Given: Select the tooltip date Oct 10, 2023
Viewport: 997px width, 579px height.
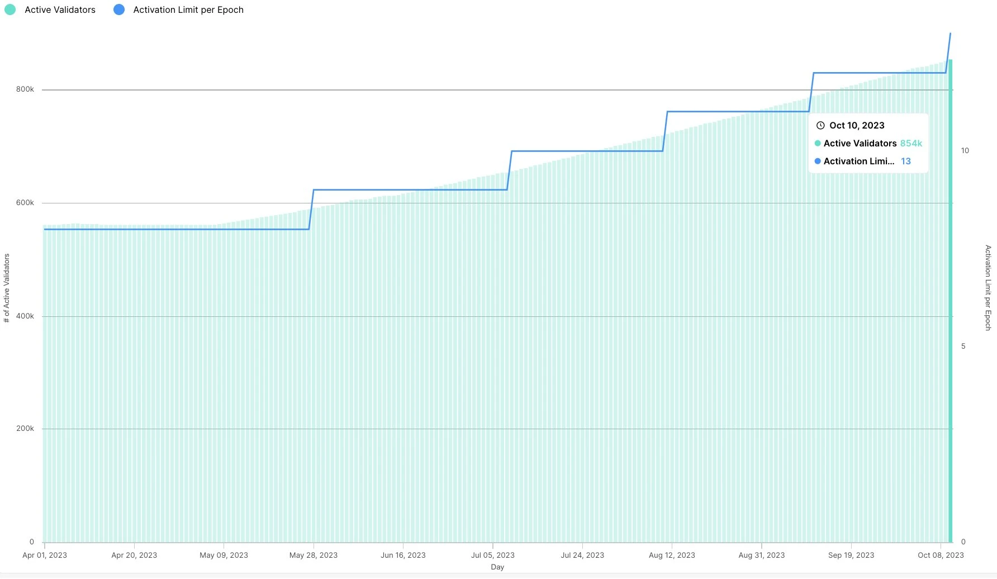Looking at the screenshot, I should click(857, 126).
